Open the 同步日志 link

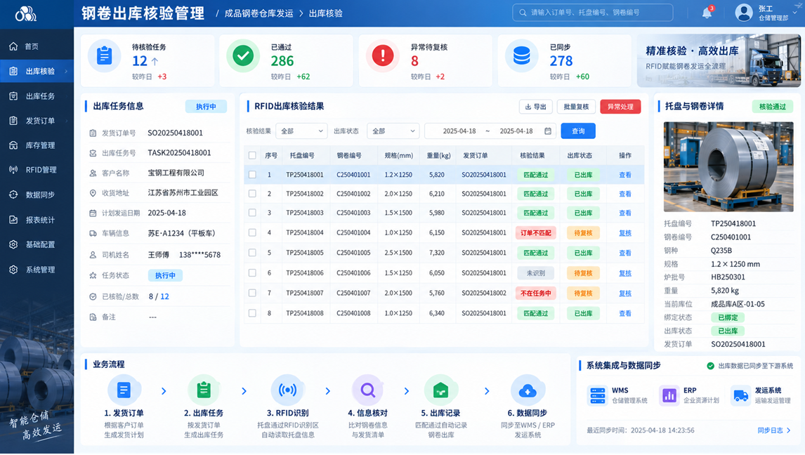[x=773, y=430]
